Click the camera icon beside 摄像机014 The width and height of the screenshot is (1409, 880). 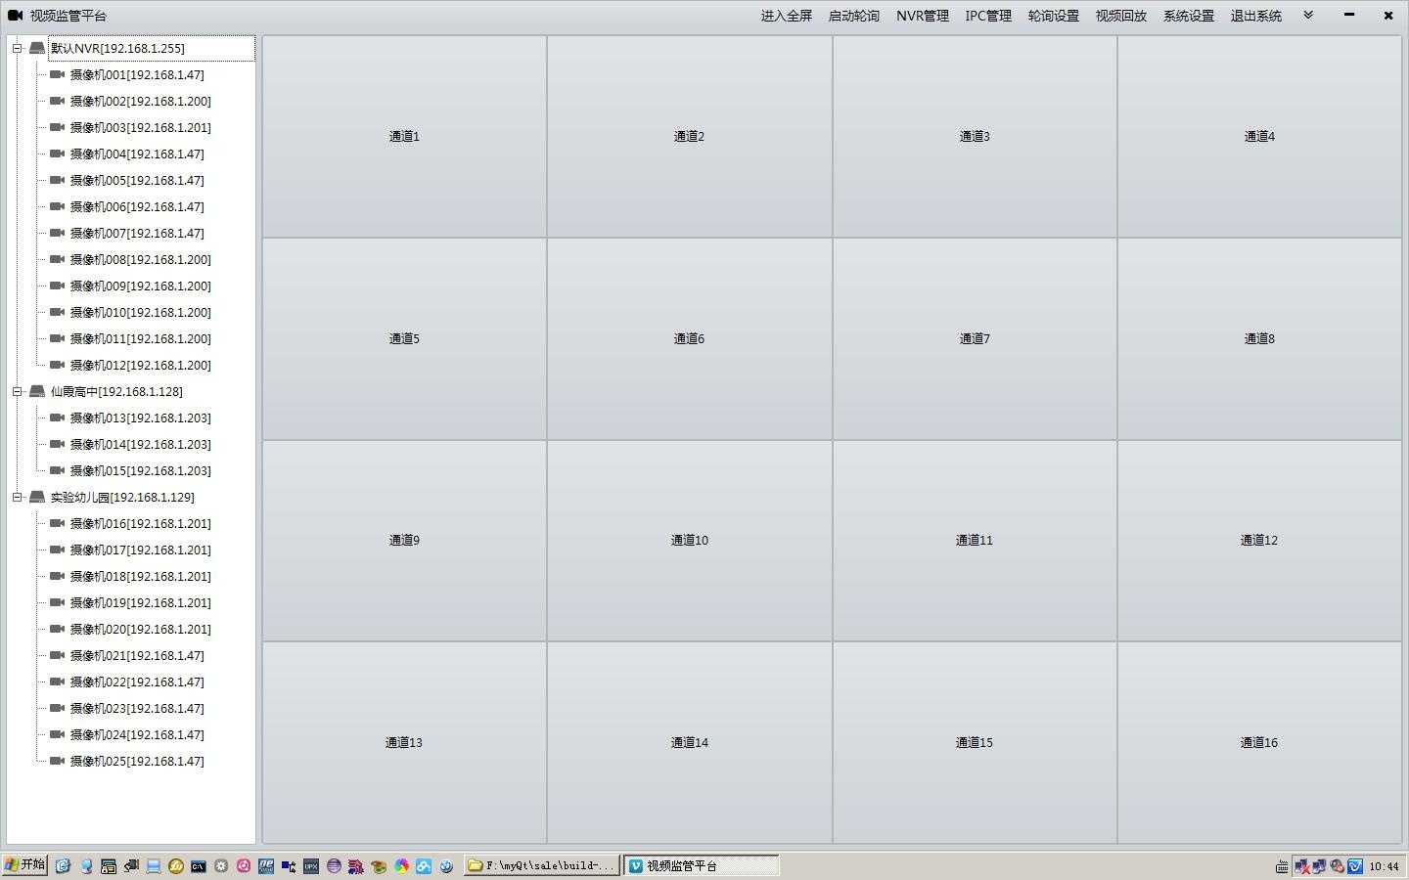pos(57,444)
